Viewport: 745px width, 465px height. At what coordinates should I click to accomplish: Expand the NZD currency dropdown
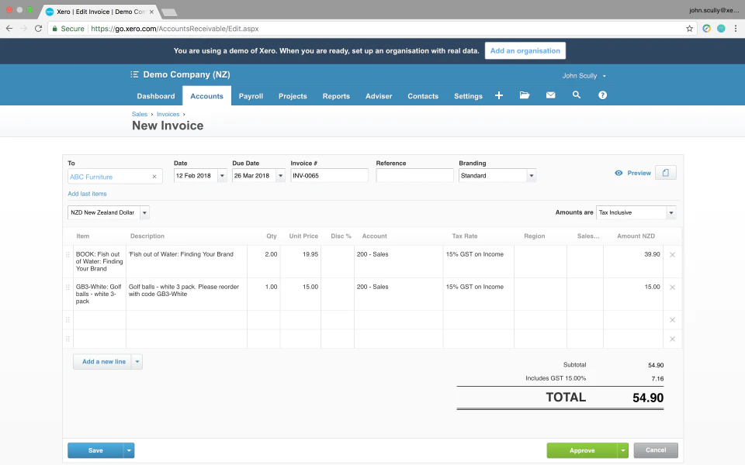point(145,212)
